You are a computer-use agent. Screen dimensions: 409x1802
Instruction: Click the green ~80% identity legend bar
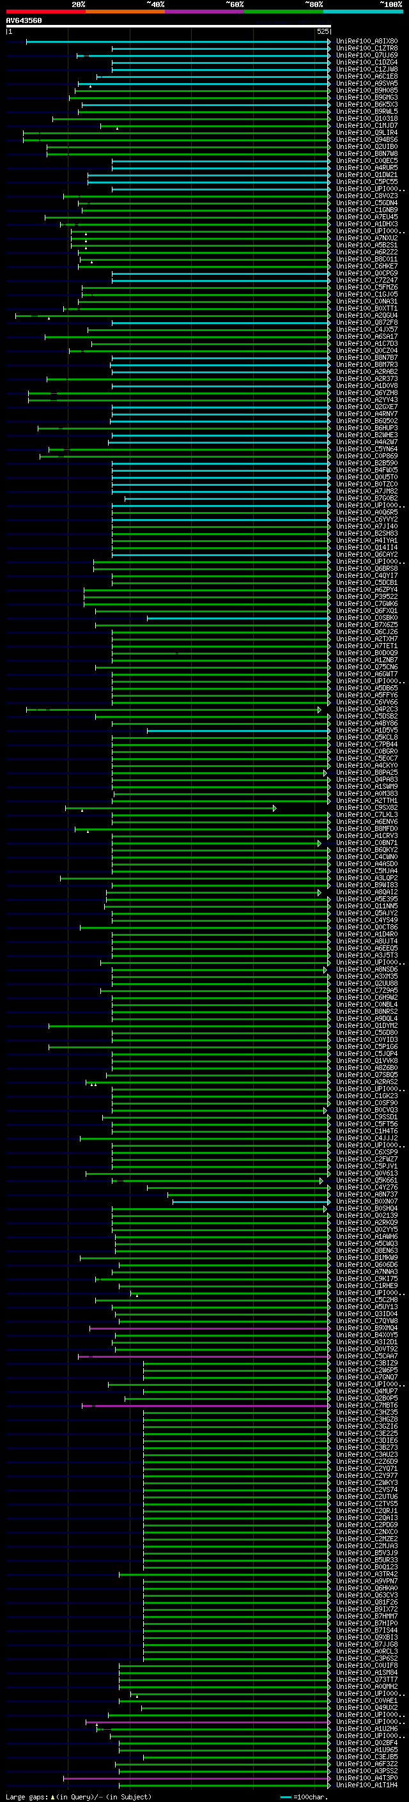click(284, 12)
